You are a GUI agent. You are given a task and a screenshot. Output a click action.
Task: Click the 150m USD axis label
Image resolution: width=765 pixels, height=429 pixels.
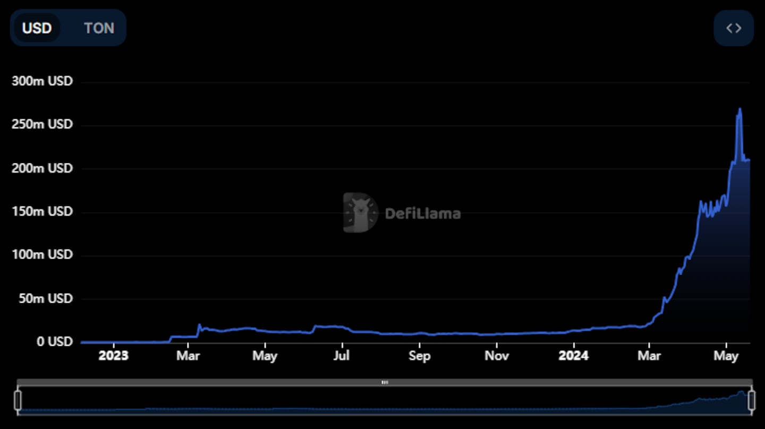(42, 211)
